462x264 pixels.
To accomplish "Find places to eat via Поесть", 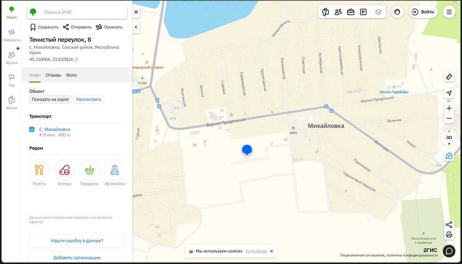I will (39, 173).
